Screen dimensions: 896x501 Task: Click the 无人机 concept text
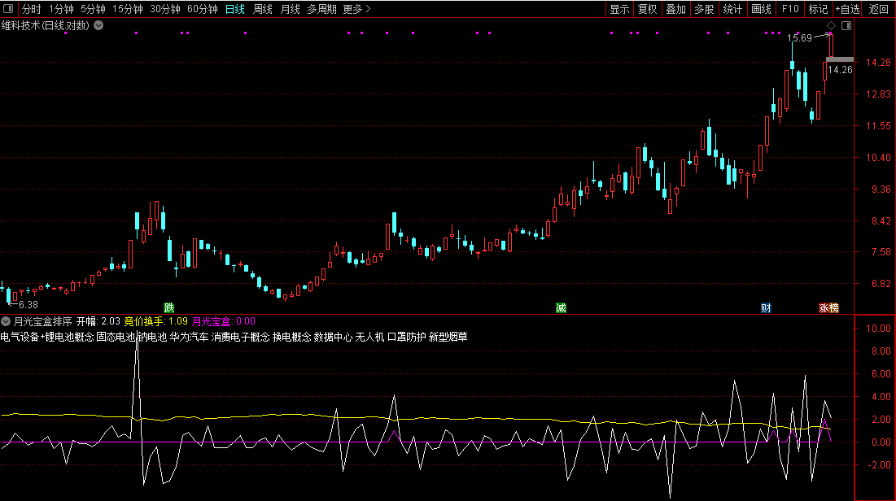[x=369, y=337]
